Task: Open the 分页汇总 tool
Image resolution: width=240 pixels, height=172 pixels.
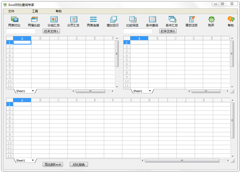Action: (x=73, y=22)
